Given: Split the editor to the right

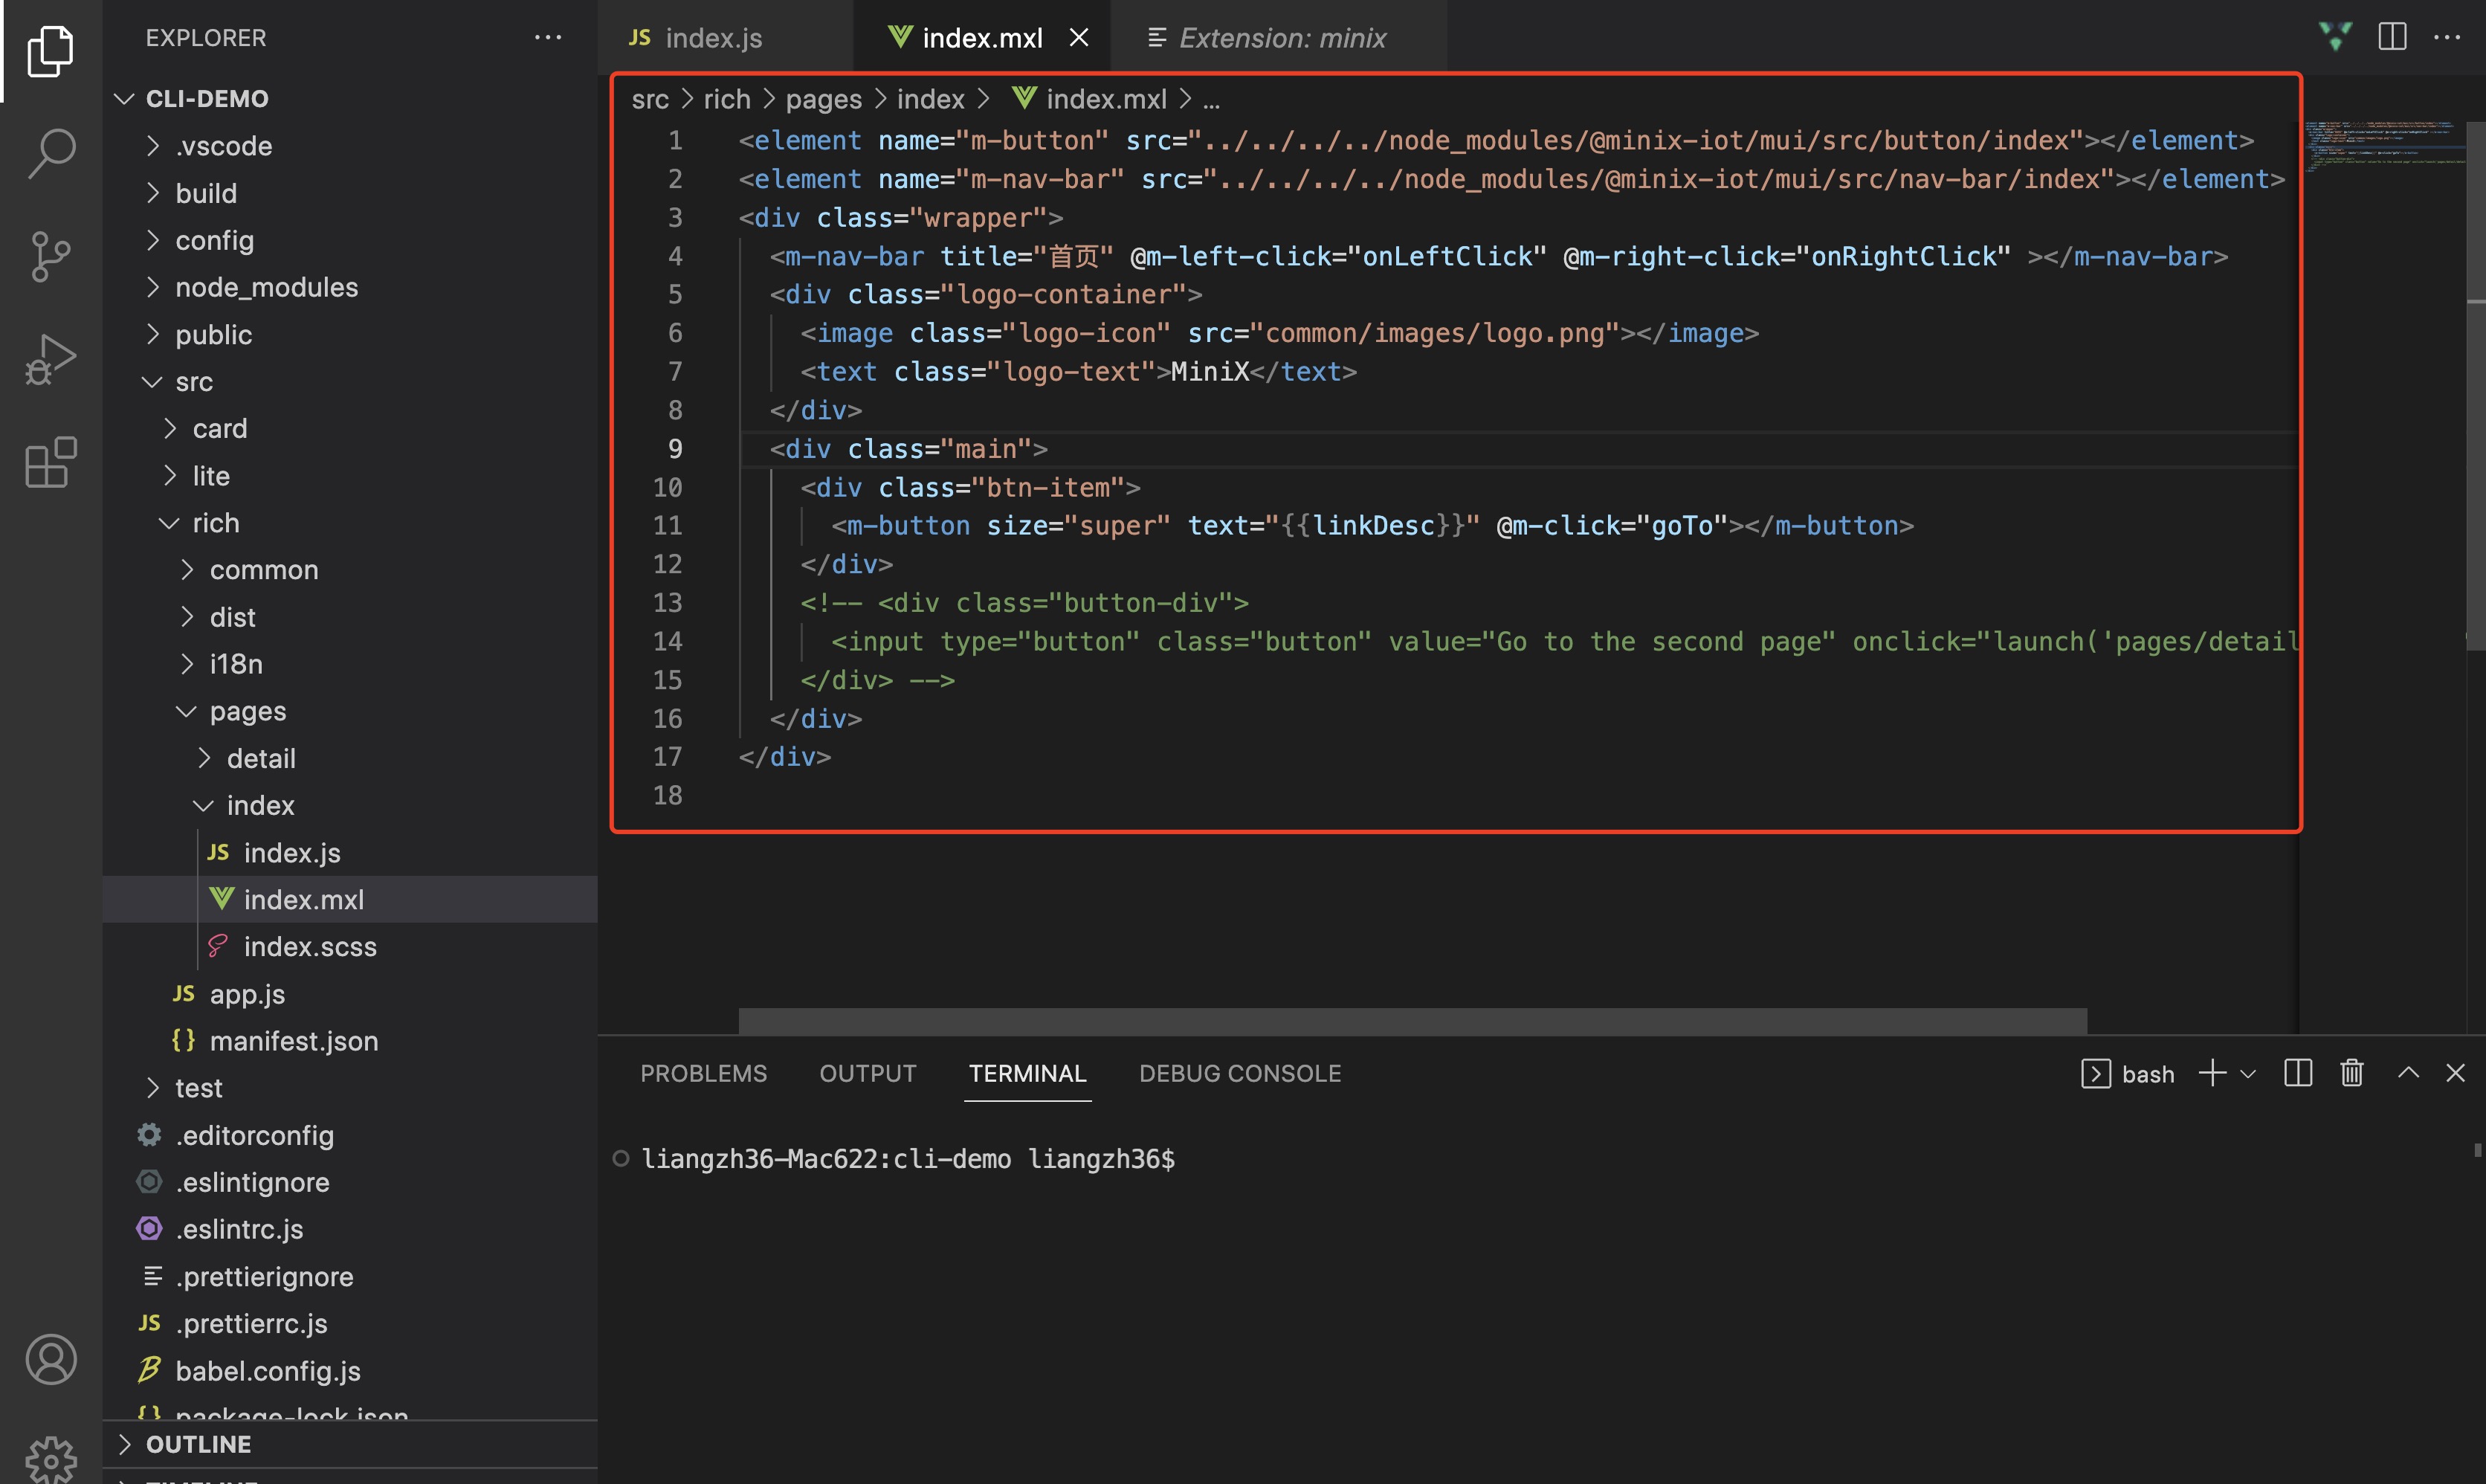Looking at the screenshot, I should (x=2392, y=37).
